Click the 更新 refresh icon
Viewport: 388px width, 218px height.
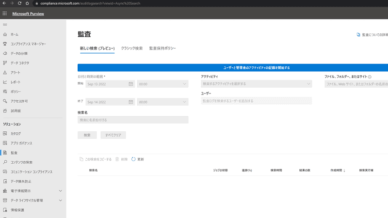point(133,159)
